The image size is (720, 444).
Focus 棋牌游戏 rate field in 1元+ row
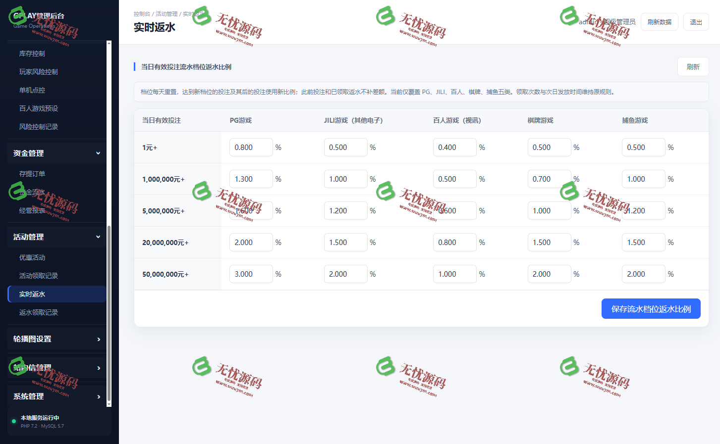pyautogui.click(x=550, y=148)
